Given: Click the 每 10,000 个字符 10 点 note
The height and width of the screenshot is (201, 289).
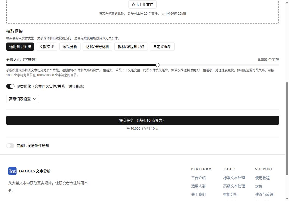Looking at the screenshot, I should click(x=142, y=129).
